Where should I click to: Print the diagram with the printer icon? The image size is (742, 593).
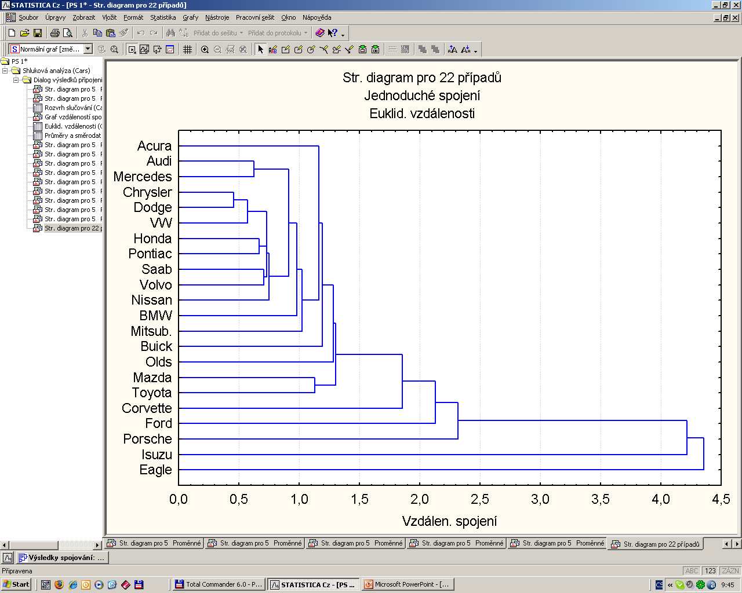pyautogui.click(x=55, y=33)
